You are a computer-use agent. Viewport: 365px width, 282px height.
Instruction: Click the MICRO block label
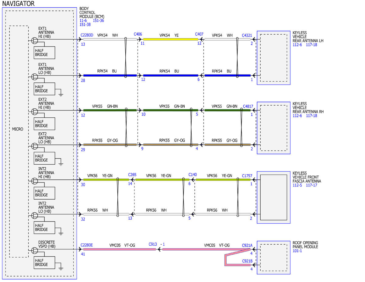pyautogui.click(x=17, y=129)
